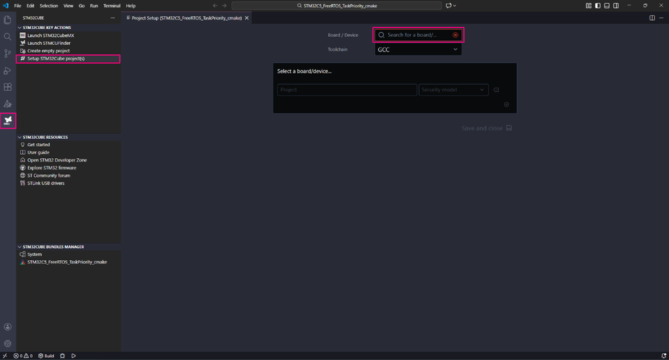Open Source Control view icon
Screen dimensions: 669x360
point(7,54)
